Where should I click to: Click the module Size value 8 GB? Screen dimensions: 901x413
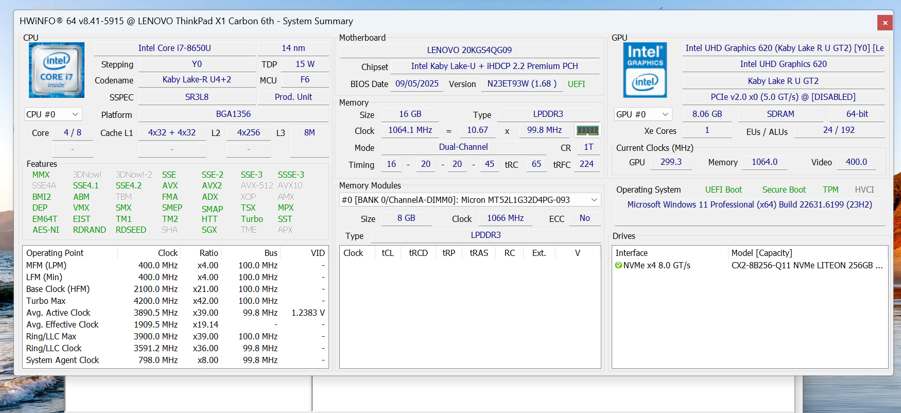(x=406, y=218)
